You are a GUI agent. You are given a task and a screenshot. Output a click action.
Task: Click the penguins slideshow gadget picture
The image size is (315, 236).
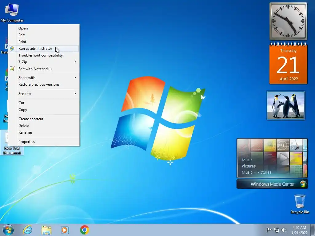click(286, 105)
